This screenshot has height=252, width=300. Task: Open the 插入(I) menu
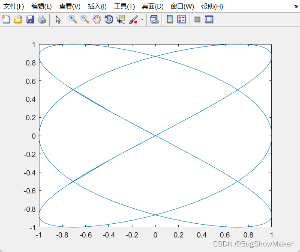point(97,6)
